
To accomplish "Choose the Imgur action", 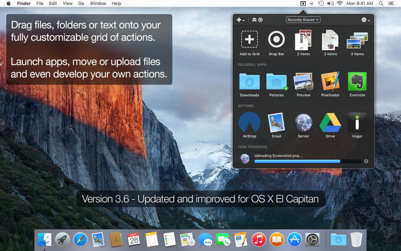I will click(x=357, y=123).
